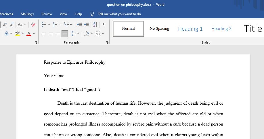Viewport: 264px width, 139px height.
Task: Apply the Normal style
Action: click(128, 29)
